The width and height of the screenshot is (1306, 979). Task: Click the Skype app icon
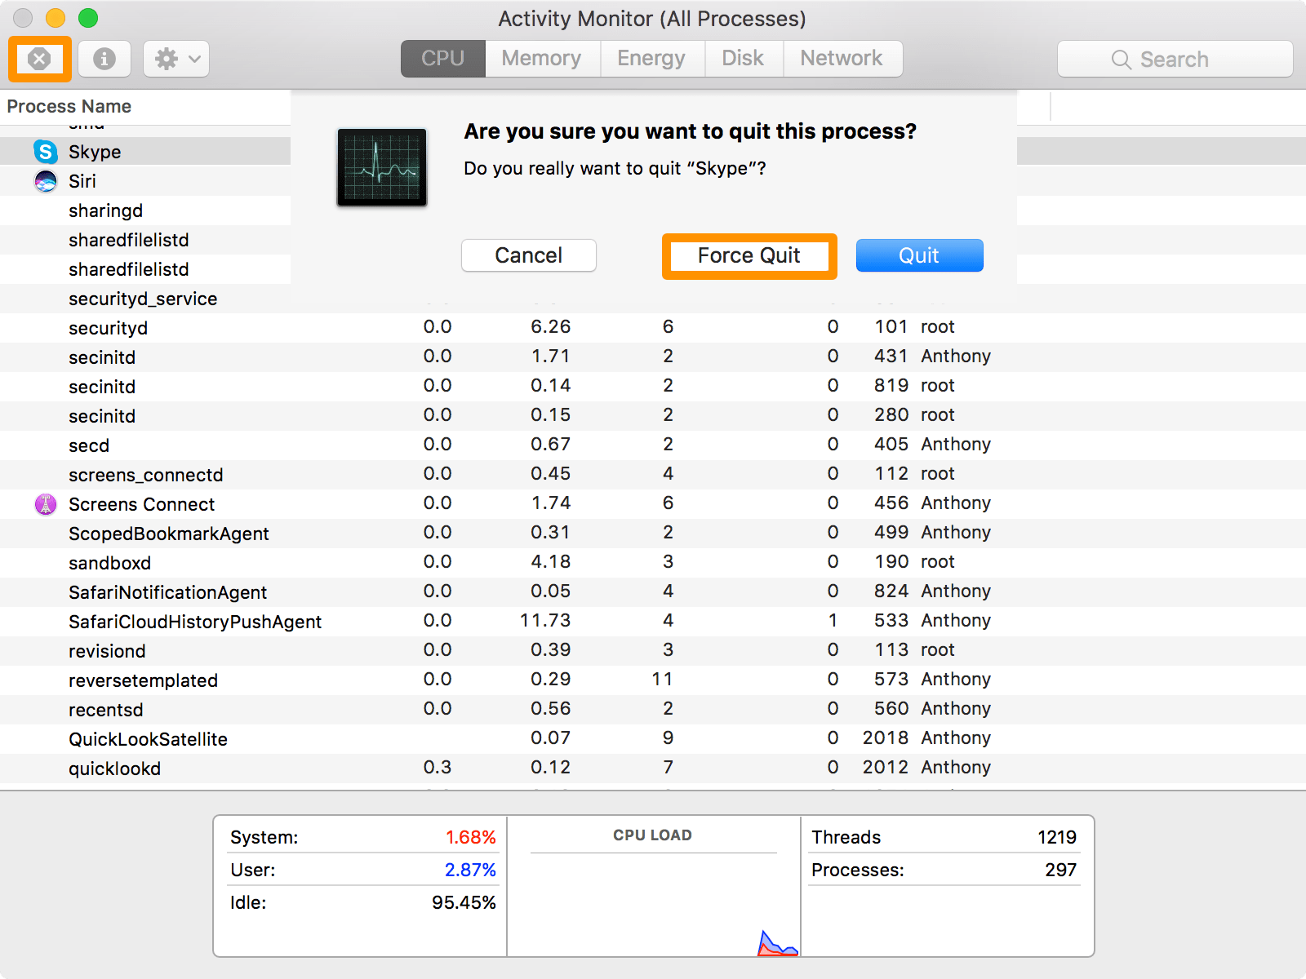coord(45,152)
